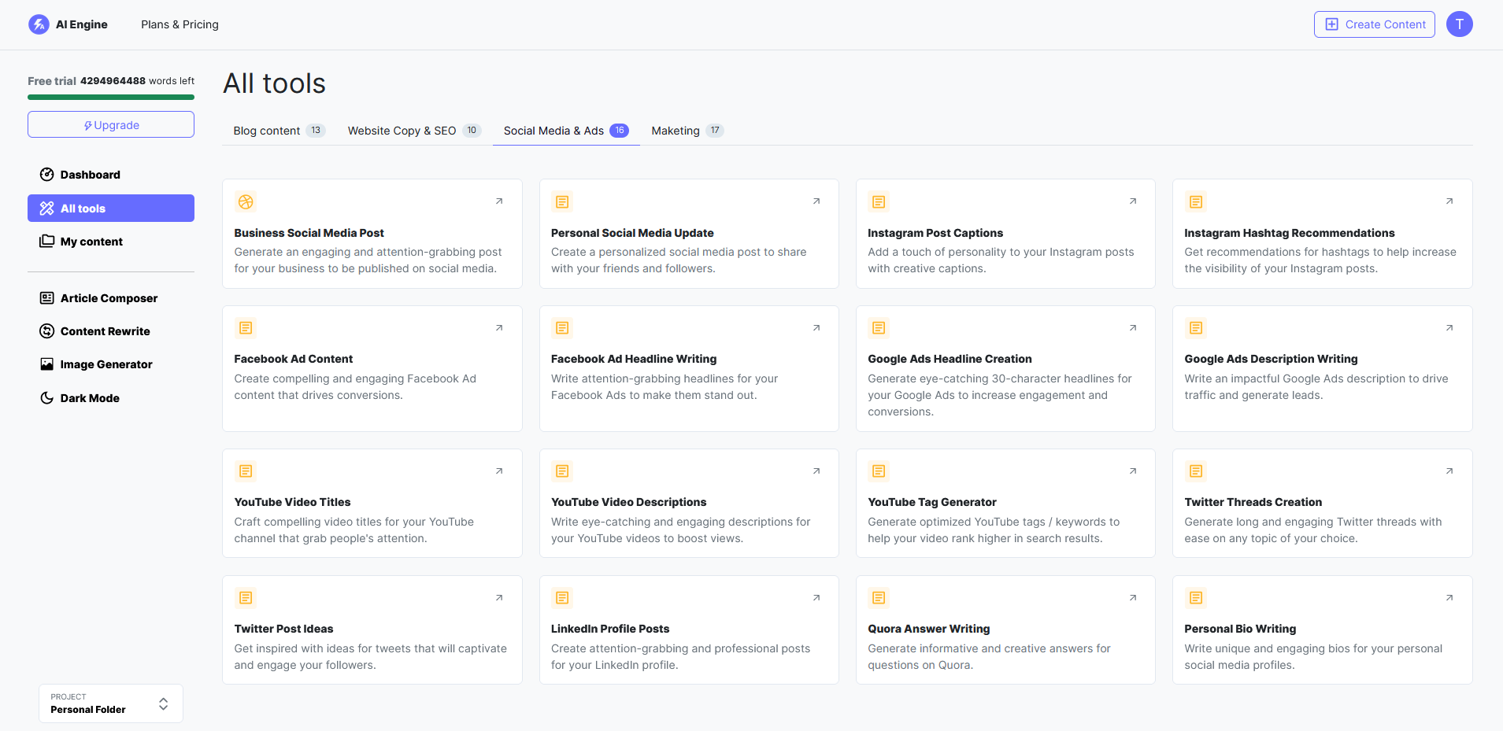Select the Social Media & Ads tab
Viewport: 1503px width, 731px height.
566,131
